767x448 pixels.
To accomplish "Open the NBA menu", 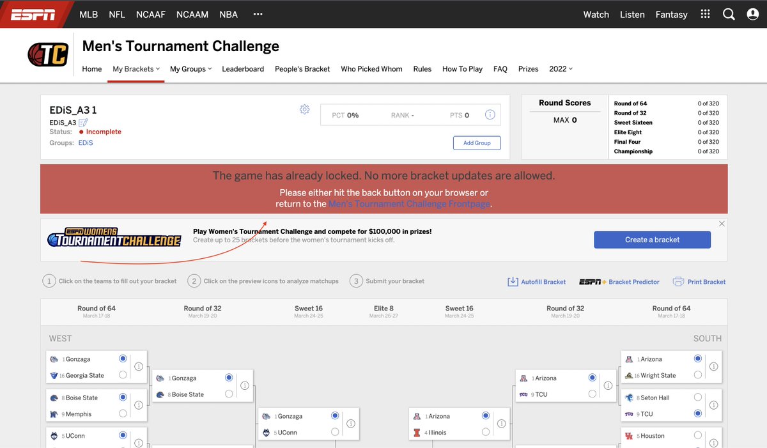I will pyautogui.click(x=229, y=14).
